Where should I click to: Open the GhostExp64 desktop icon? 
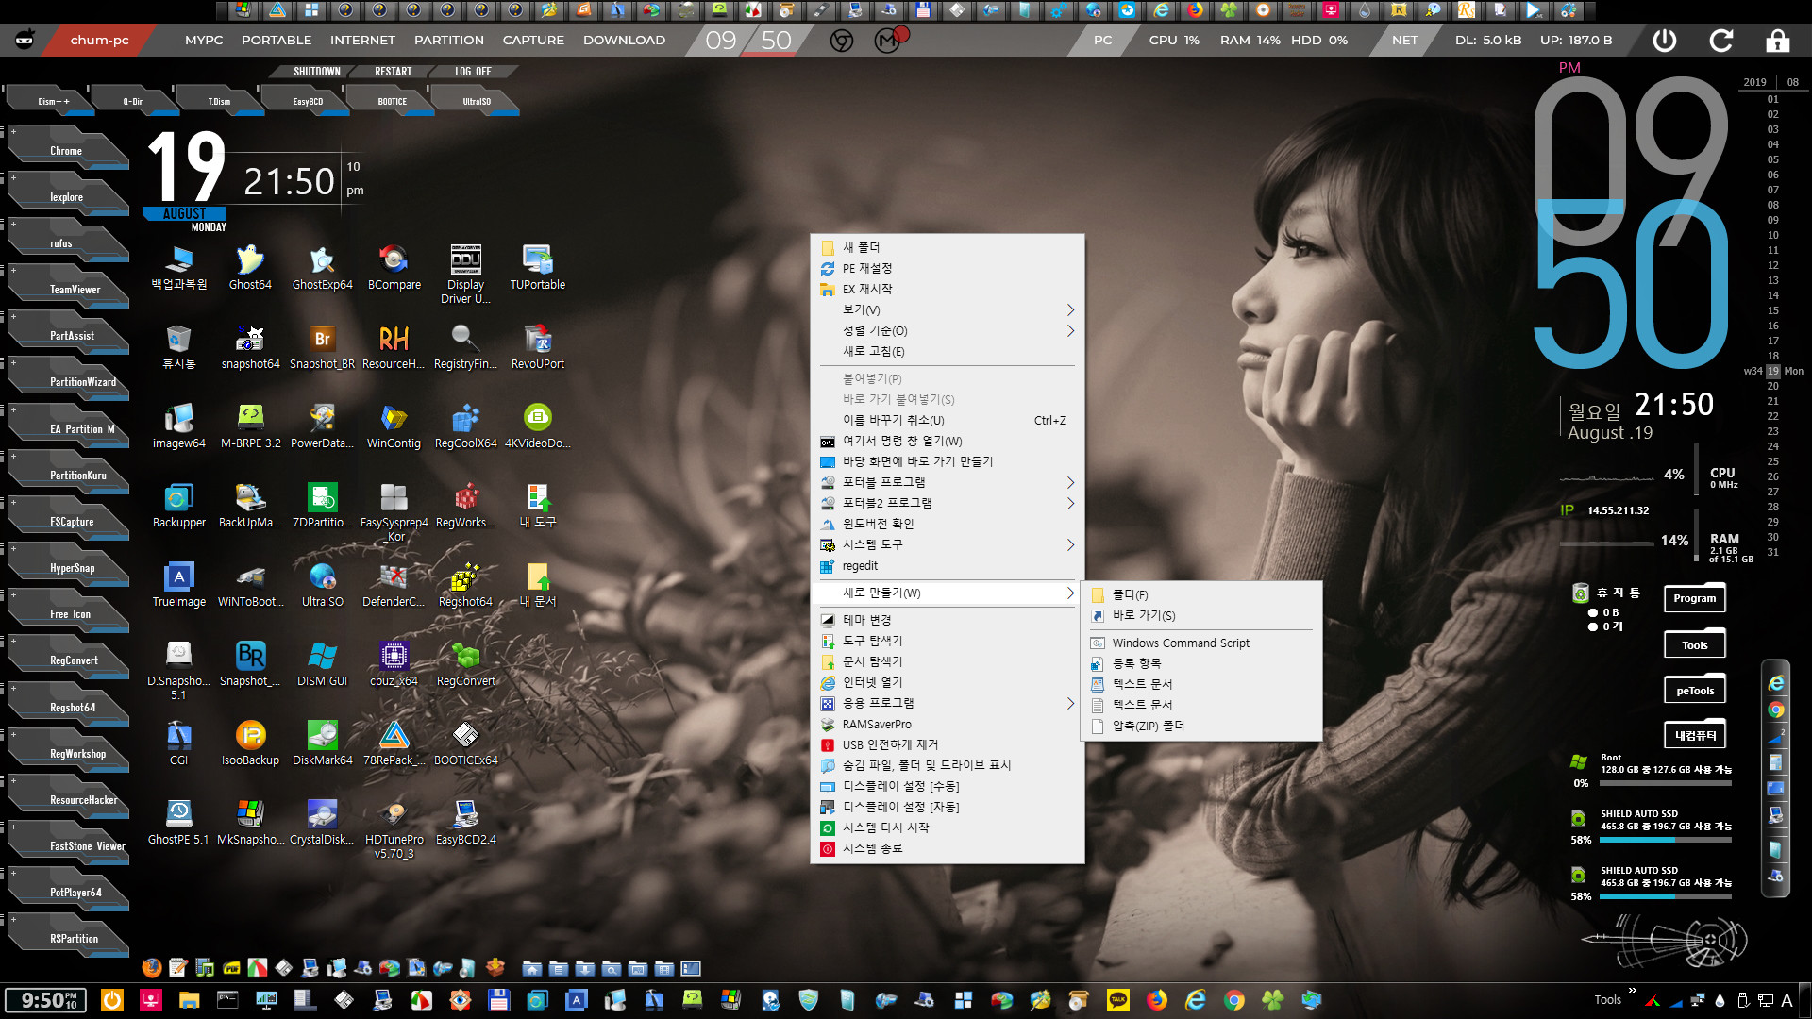322,267
